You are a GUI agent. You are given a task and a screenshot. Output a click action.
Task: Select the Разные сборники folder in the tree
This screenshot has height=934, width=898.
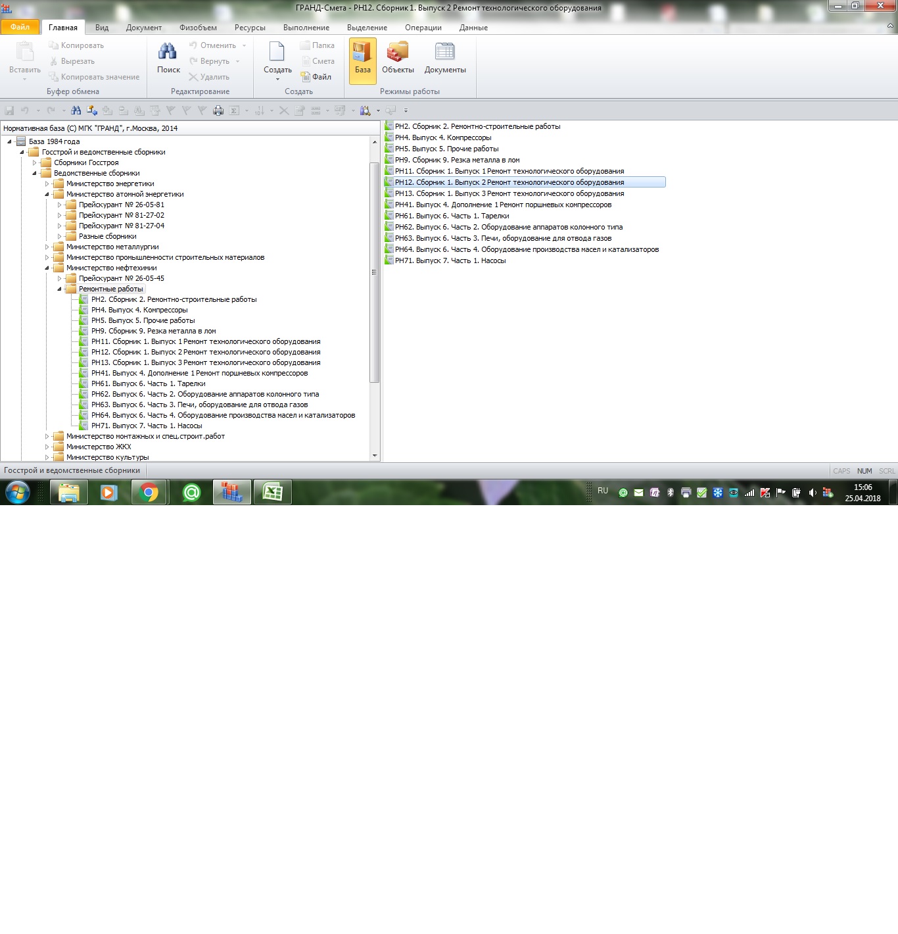(108, 236)
